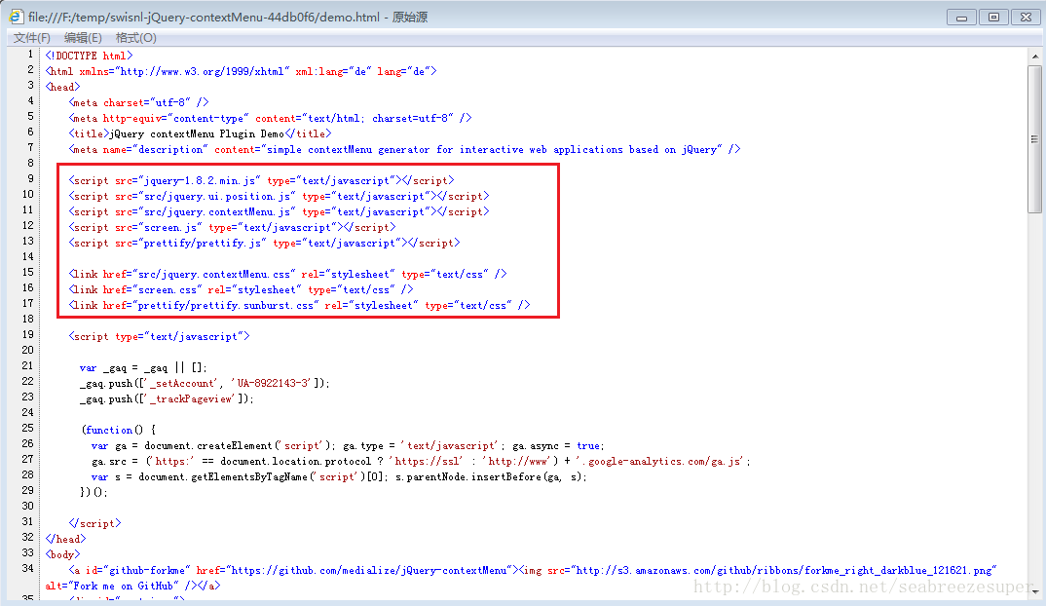The width and height of the screenshot is (1046, 606).
Task: Open the 格式(O) menu
Action: pos(136,38)
